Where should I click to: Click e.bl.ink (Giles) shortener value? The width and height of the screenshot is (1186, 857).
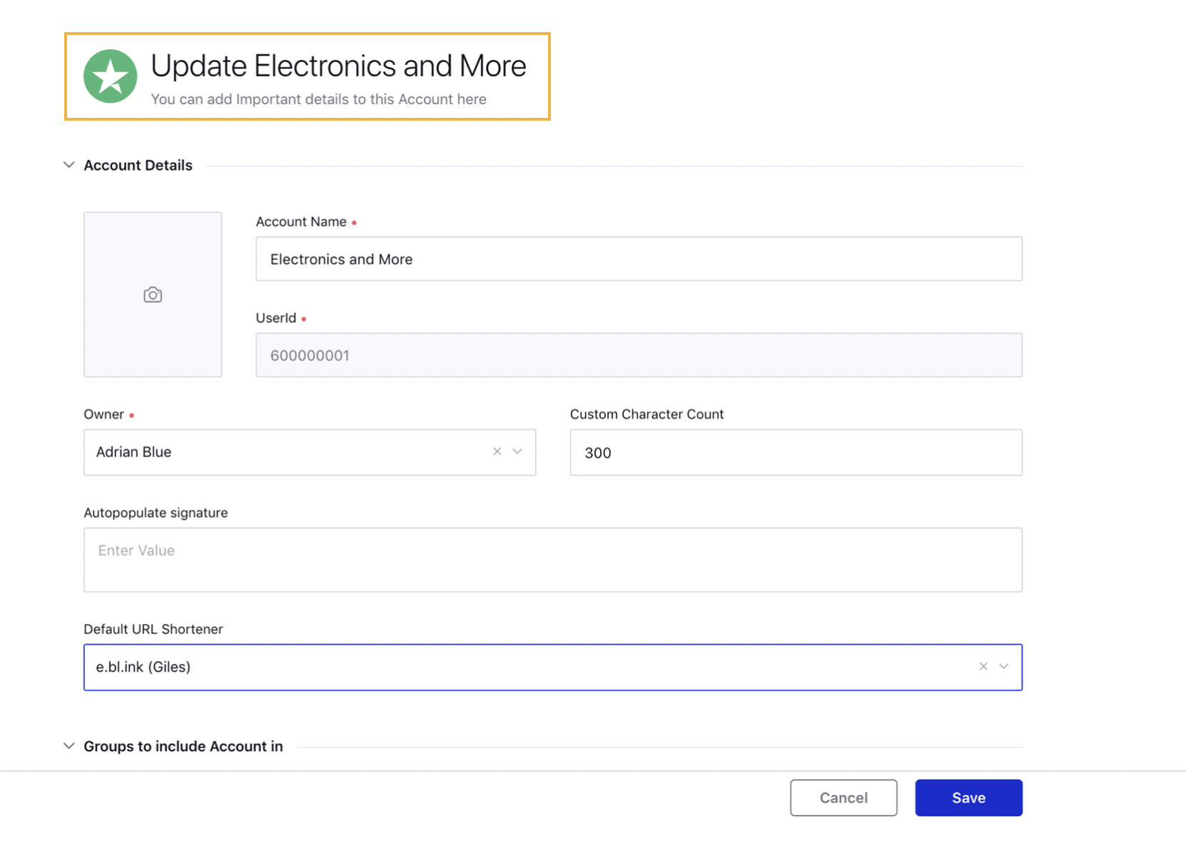coord(143,667)
